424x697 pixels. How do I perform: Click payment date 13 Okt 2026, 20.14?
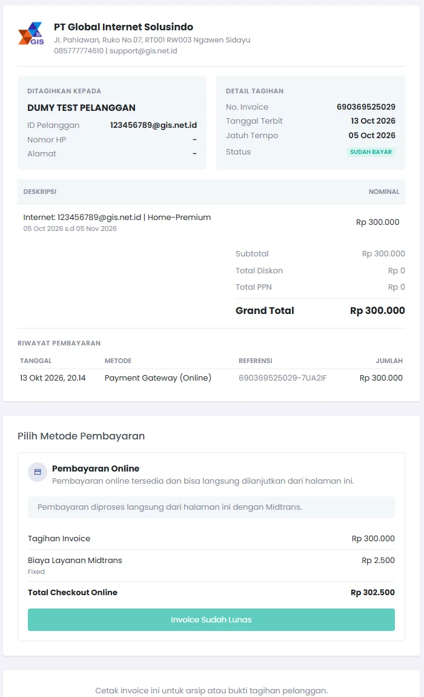(53, 378)
